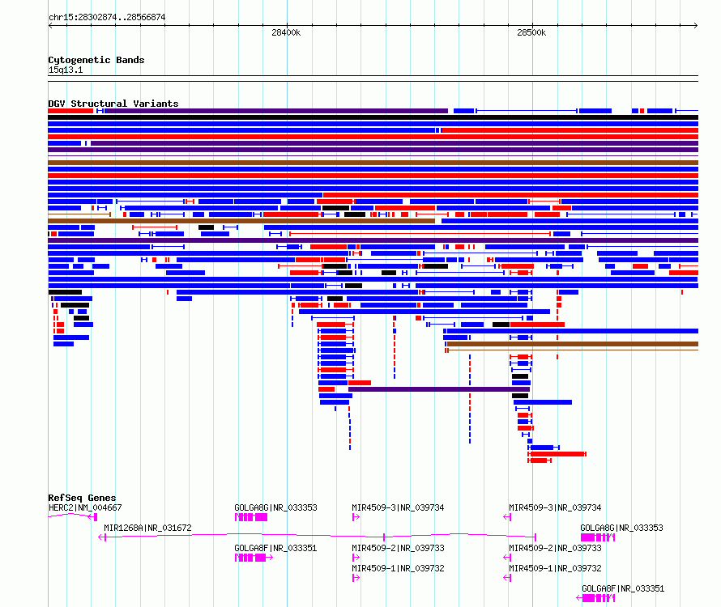This screenshot has height=607, width=721.
Task: Click the left-pointing MIR4509-1 arrow glyph
Action: (x=507, y=578)
